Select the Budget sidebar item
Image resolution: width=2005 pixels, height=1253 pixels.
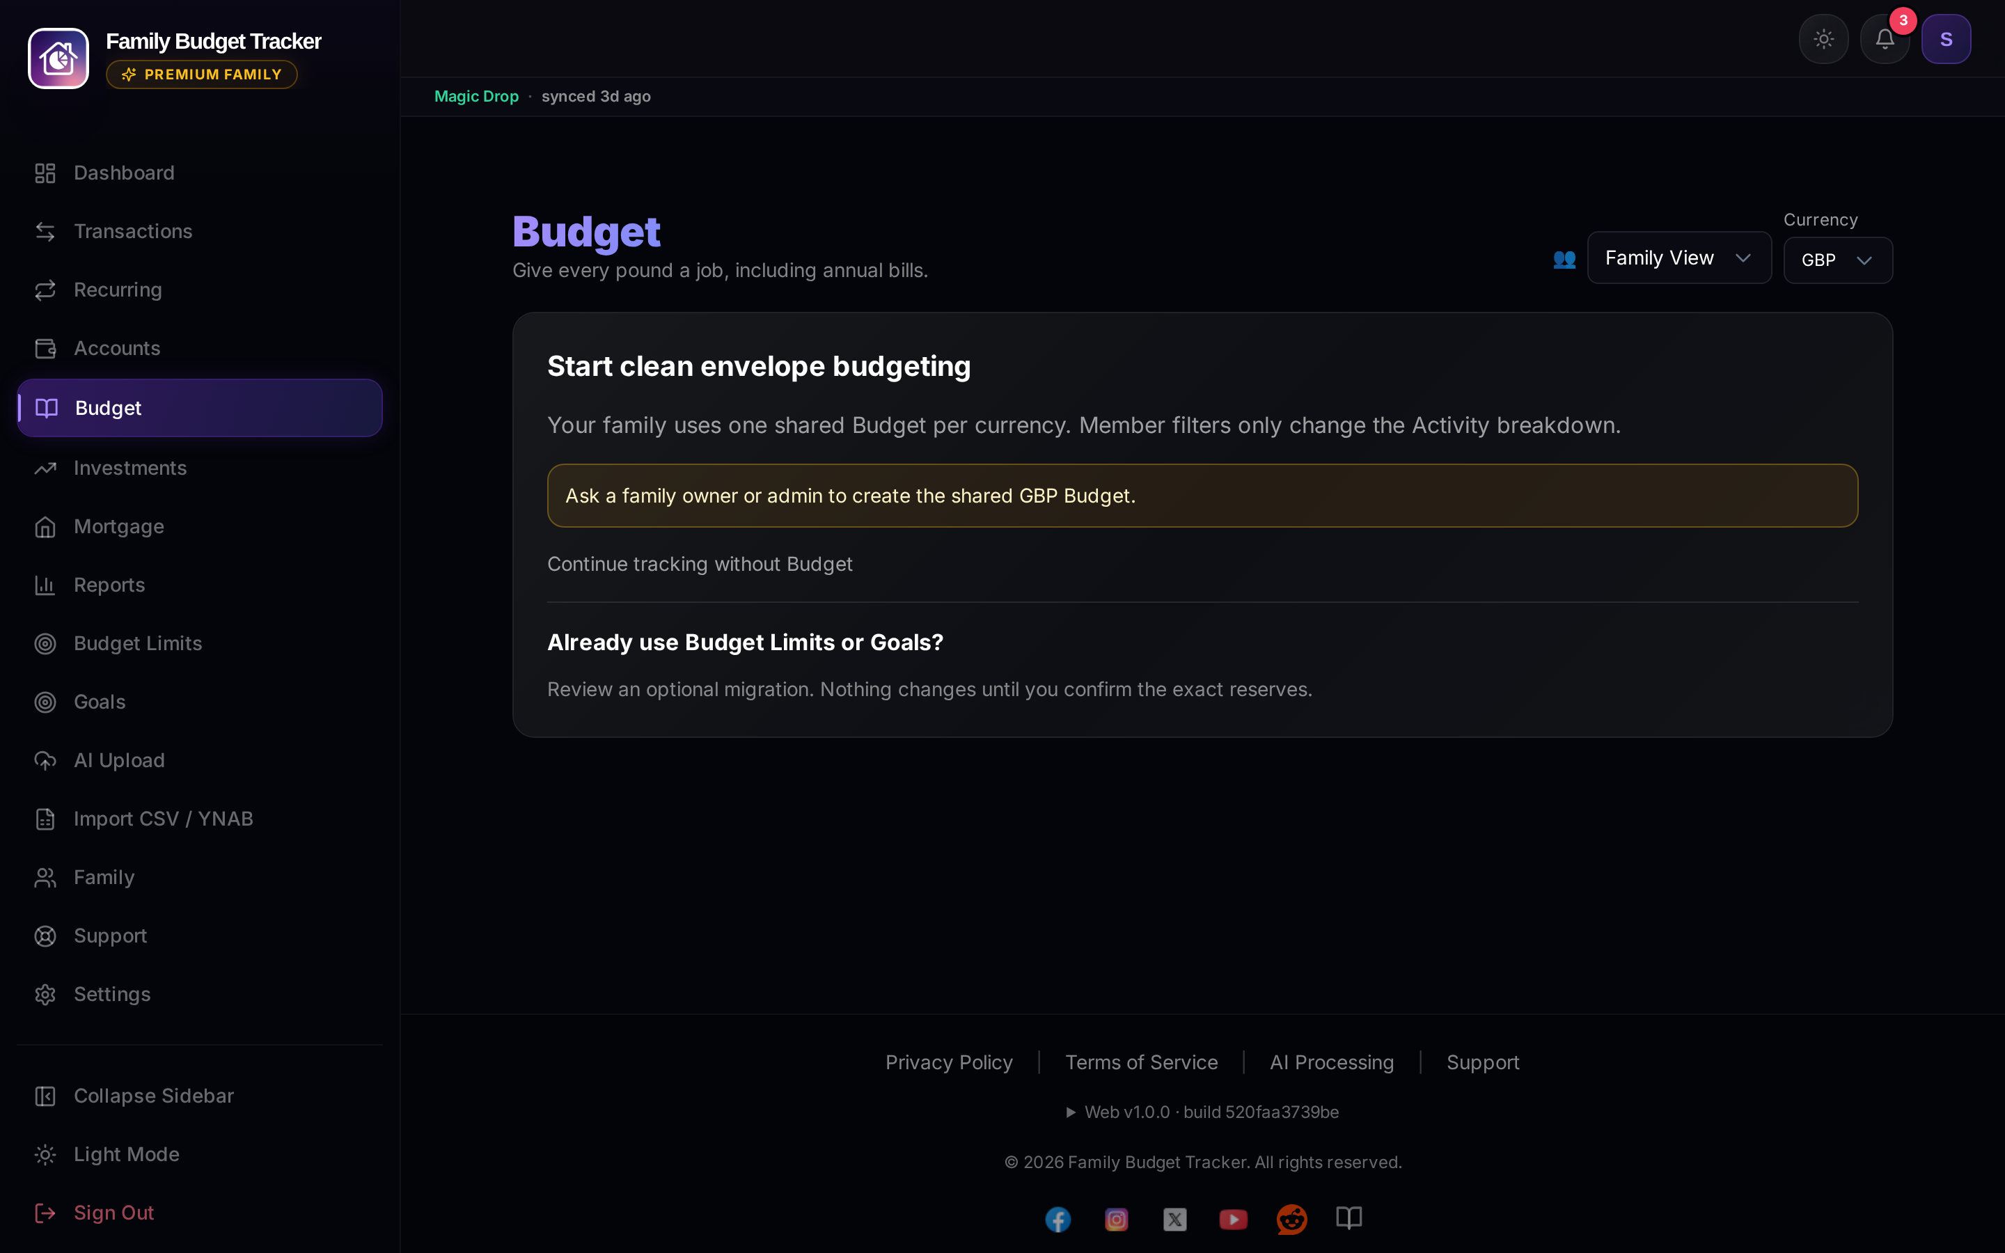(x=200, y=408)
